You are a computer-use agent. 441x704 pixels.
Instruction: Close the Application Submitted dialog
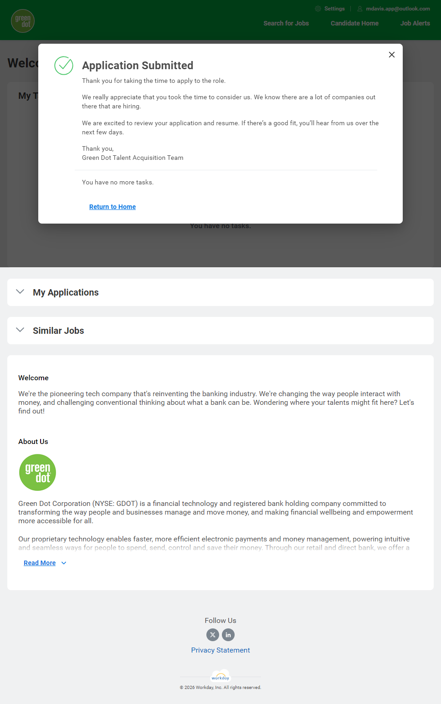[392, 55]
